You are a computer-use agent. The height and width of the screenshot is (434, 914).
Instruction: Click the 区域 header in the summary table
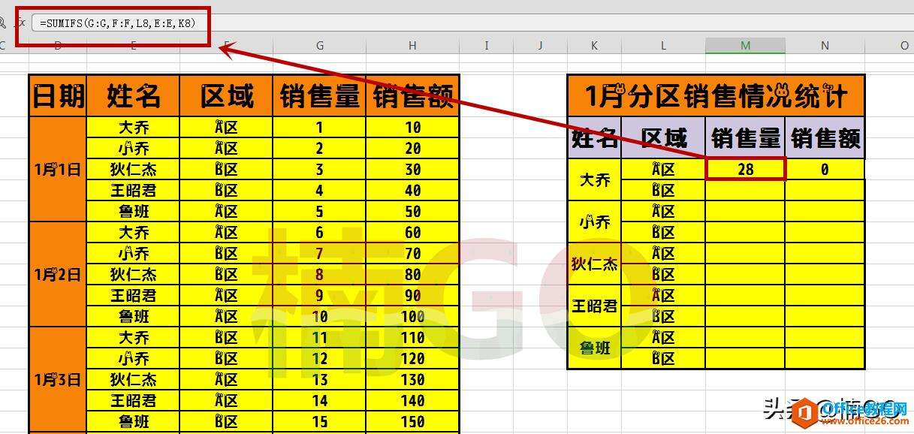[664, 137]
